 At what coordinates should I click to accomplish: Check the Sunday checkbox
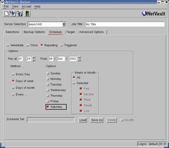click(48, 73)
